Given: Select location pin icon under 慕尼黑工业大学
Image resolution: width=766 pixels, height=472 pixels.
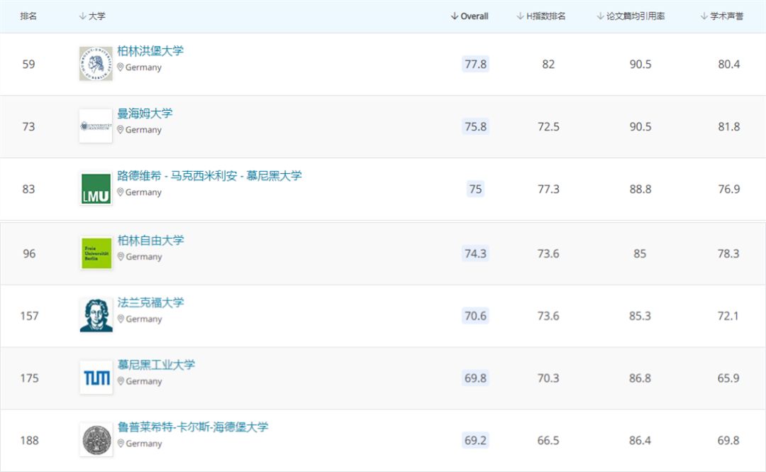Looking at the screenshot, I should (x=121, y=381).
